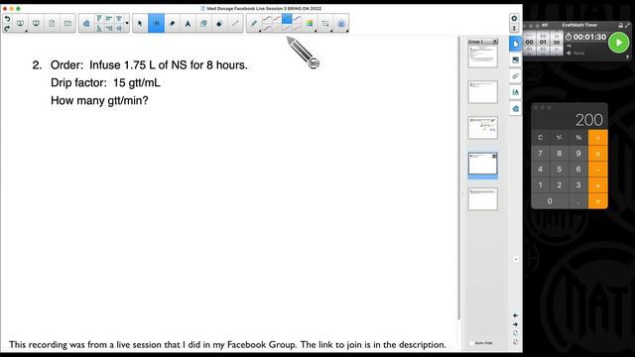Select the Eraser tool
635x357 pixels.
click(172, 24)
